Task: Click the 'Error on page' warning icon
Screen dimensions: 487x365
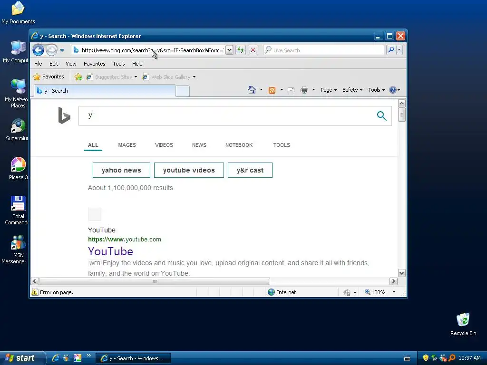Action: coord(34,292)
